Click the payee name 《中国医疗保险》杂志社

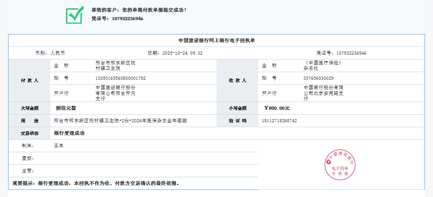(323, 65)
